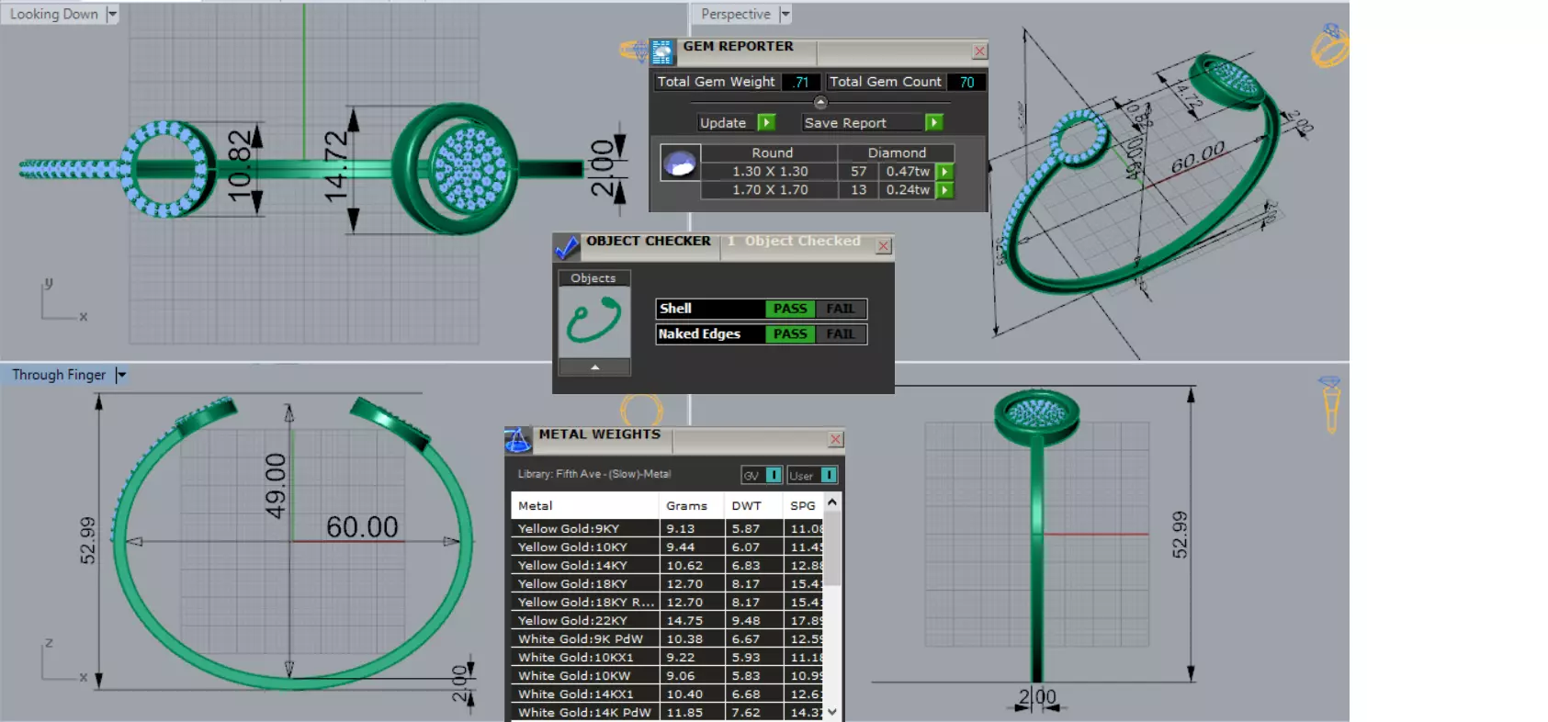This screenshot has height=722, width=1548.
Task: Click the green arrow beside 0.24tw
Action: click(x=944, y=190)
